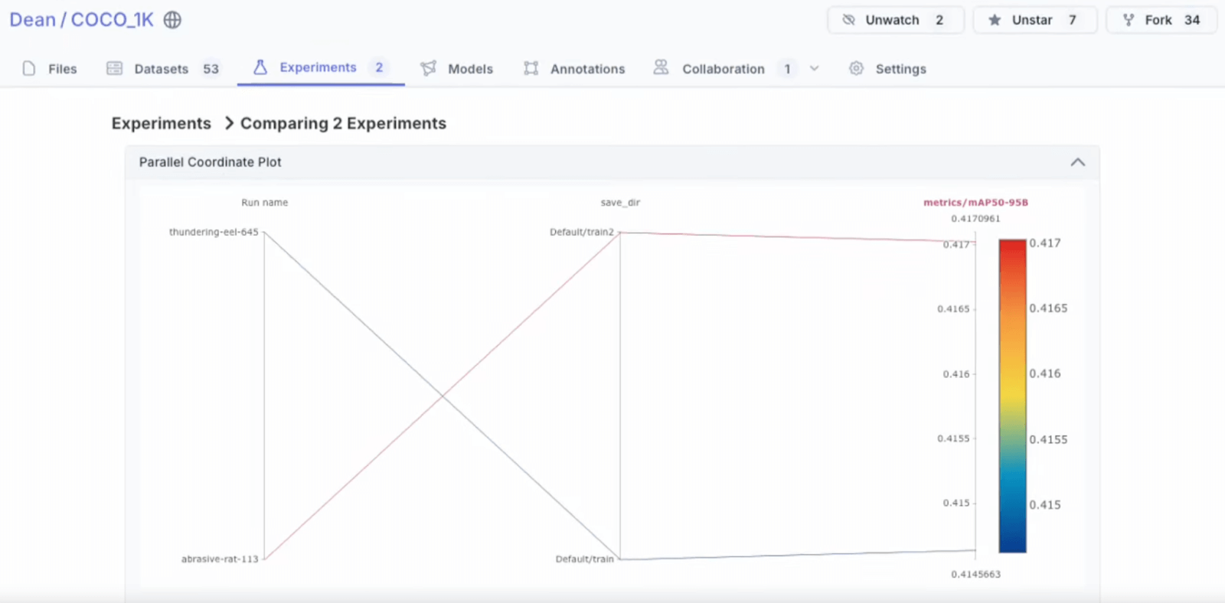Image resolution: width=1225 pixels, height=603 pixels.
Task: Unwatch the repository
Action: click(892, 20)
